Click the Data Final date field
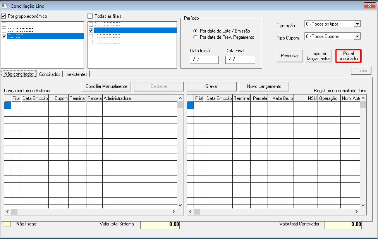Screen dimensions: 378x239 click(240, 60)
